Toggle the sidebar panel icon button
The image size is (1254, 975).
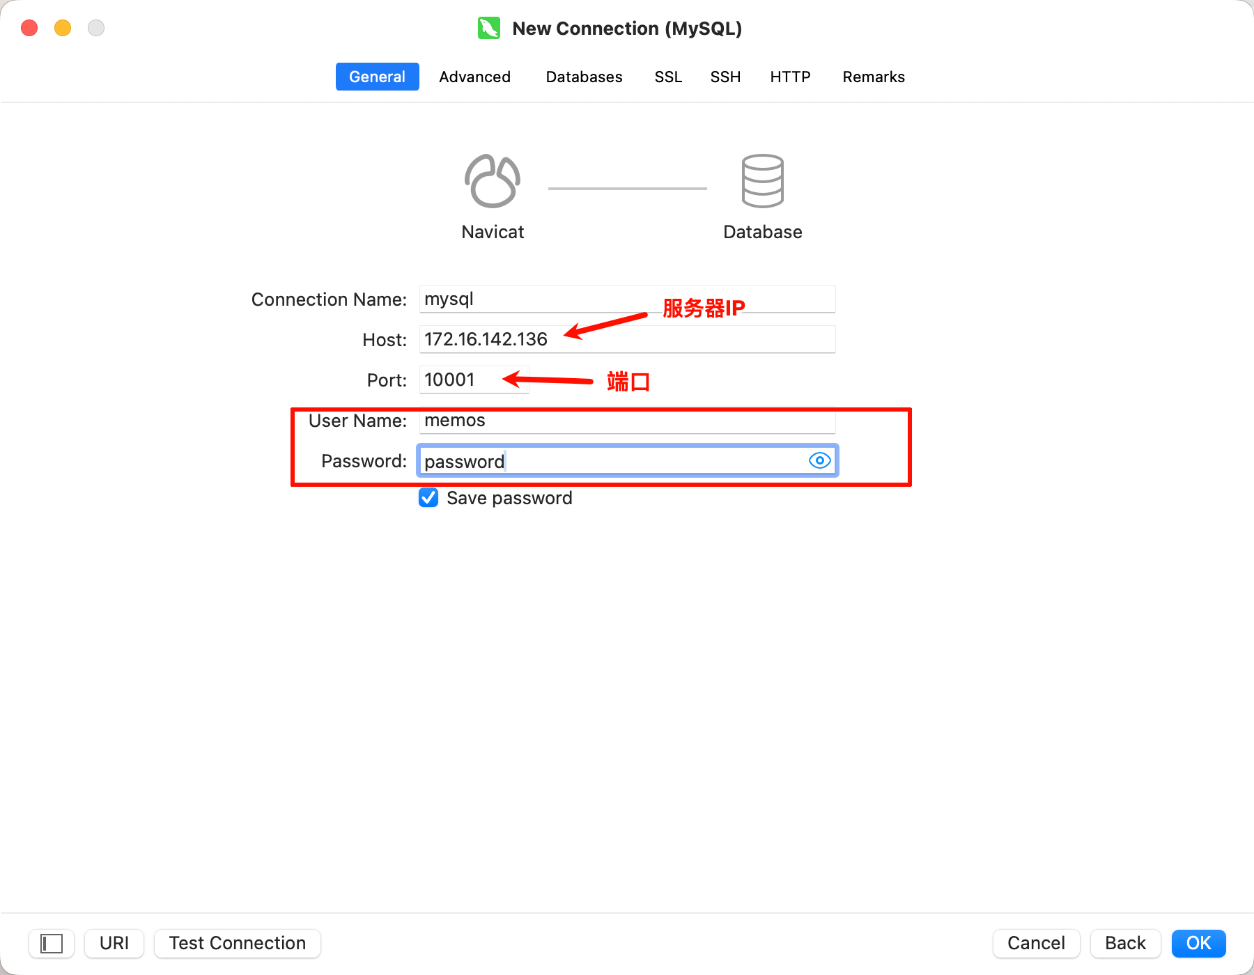(x=52, y=944)
